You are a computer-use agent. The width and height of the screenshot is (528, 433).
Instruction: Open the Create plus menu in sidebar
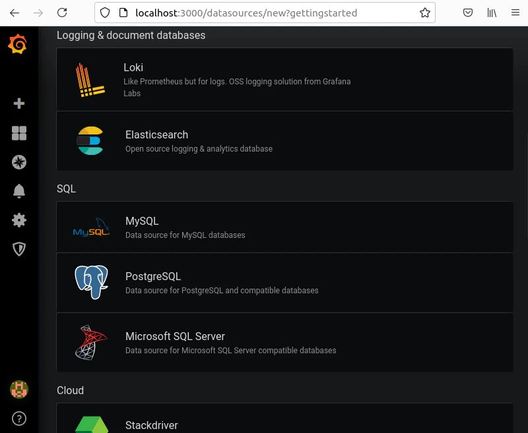pos(19,103)
